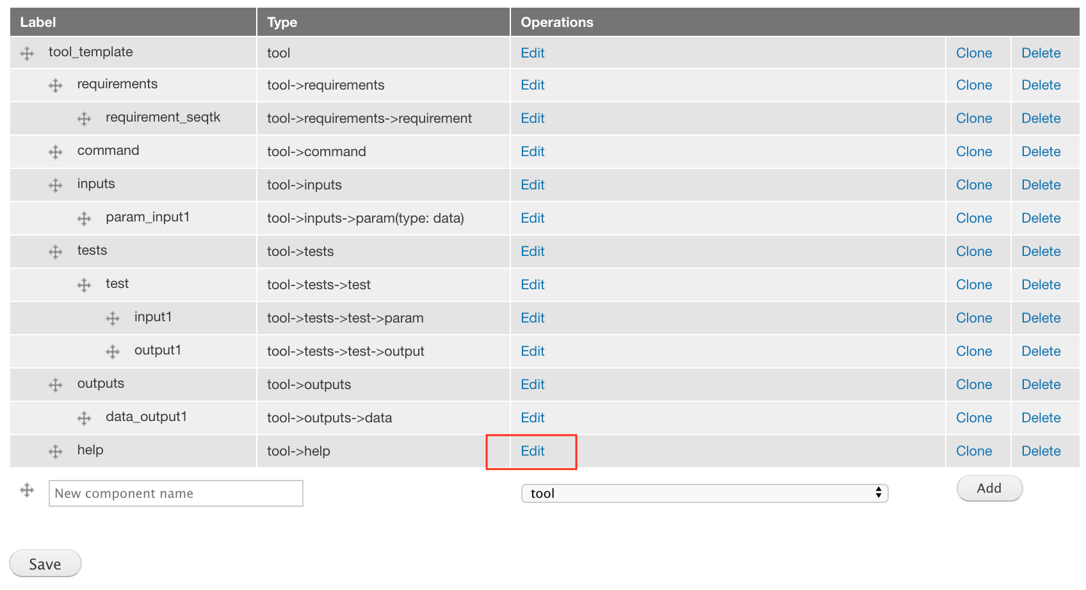Screen dimensions: 1086x590
Task: Delete the output1 component
Action: click(x=1041, y=351)
